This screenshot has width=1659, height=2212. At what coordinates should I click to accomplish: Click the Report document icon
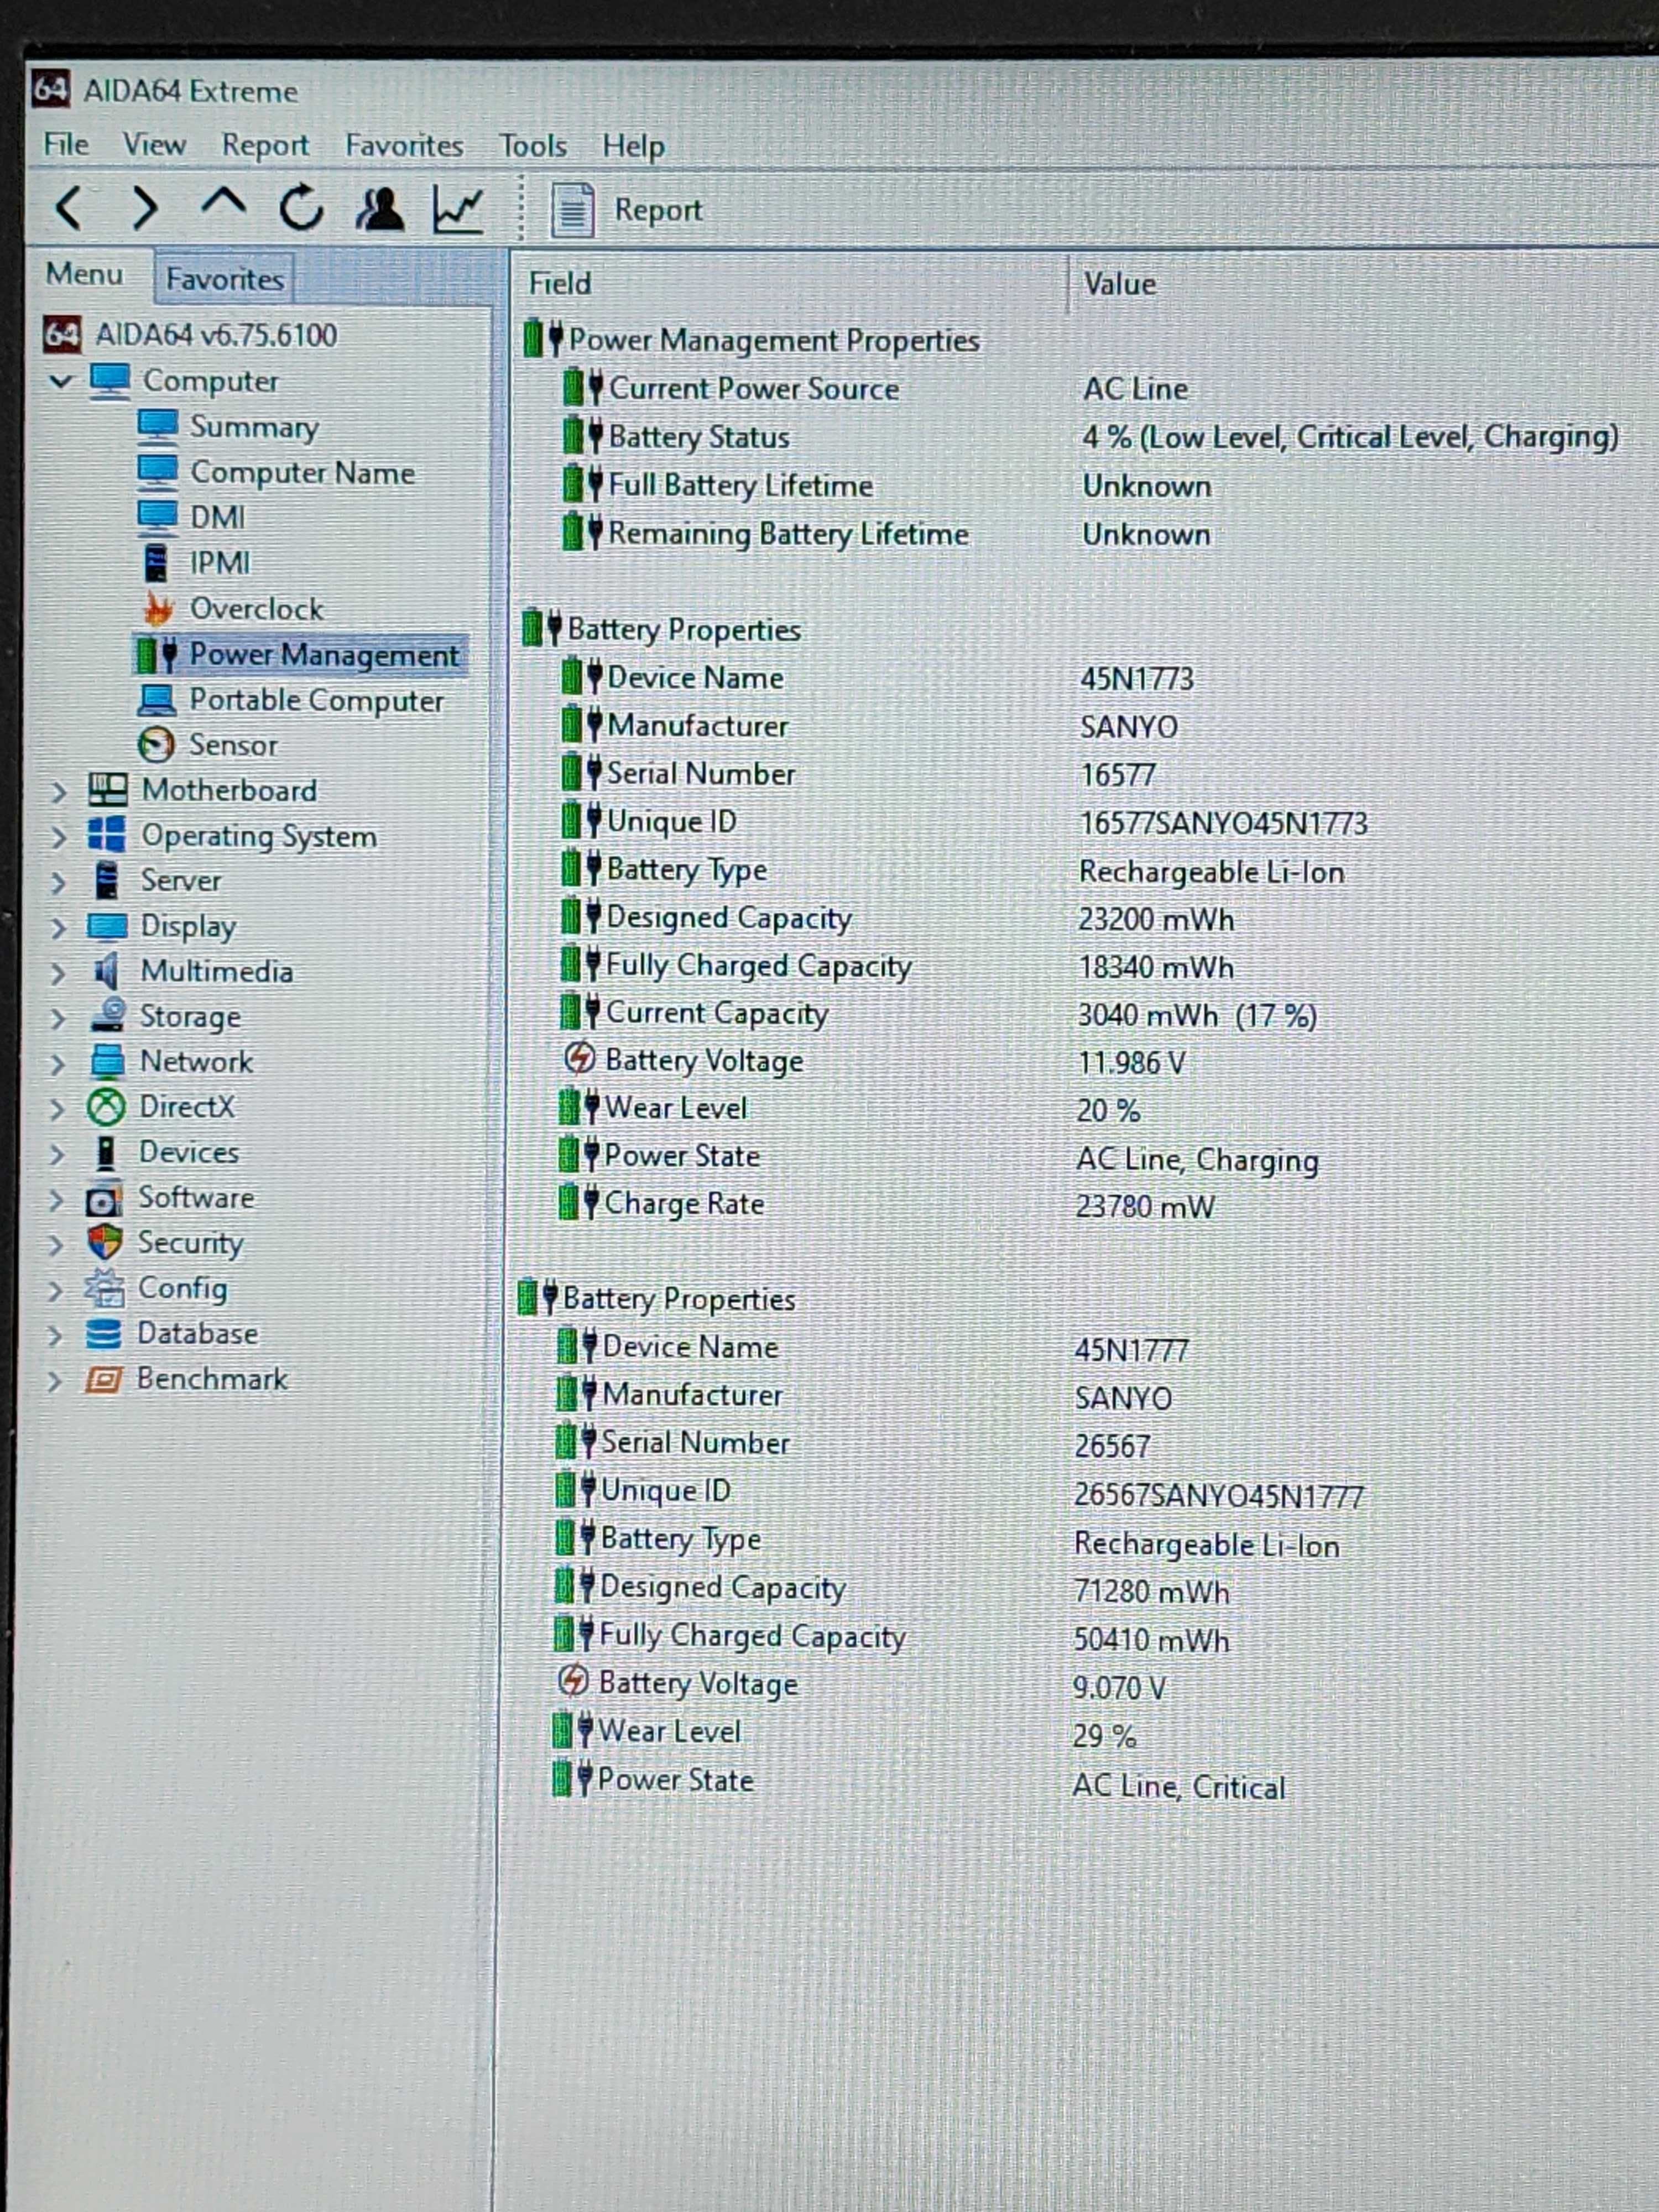(572, 210)
